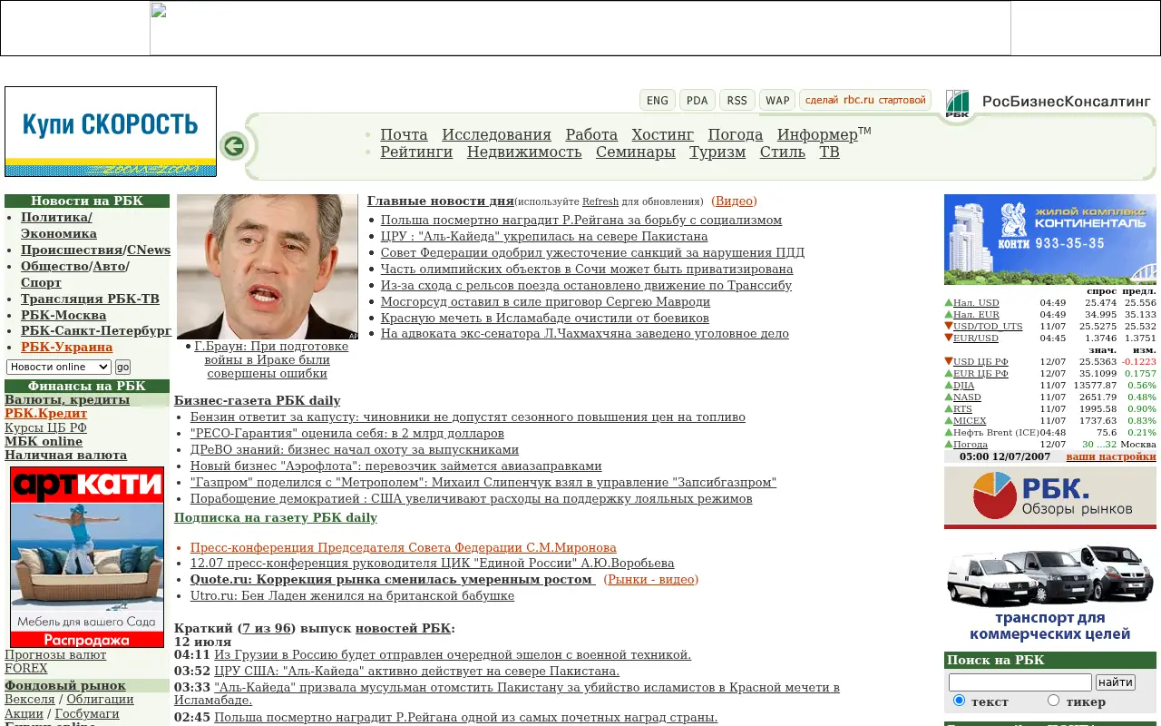Open РБК.Кредит link

[x=46, y=413]
